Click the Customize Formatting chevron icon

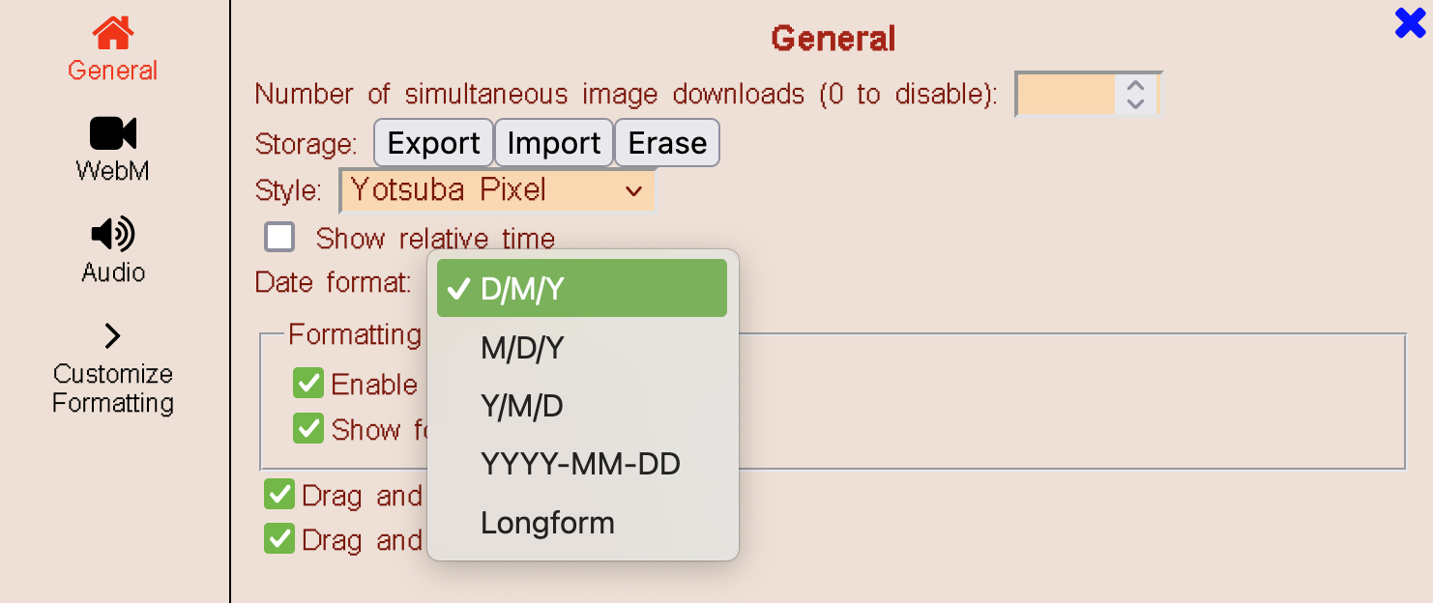pyautogui.click(x=113, y=335)
